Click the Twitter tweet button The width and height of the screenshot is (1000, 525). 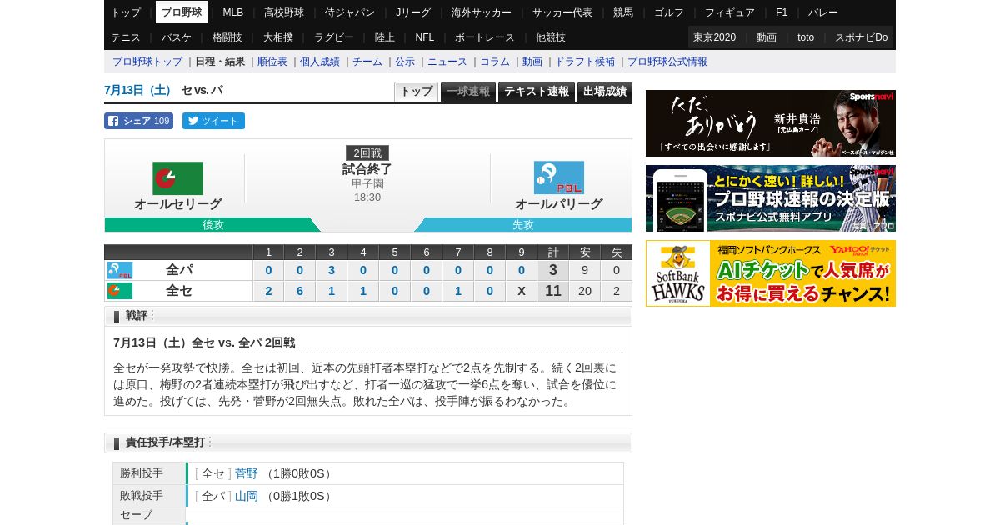pos(213,121)
